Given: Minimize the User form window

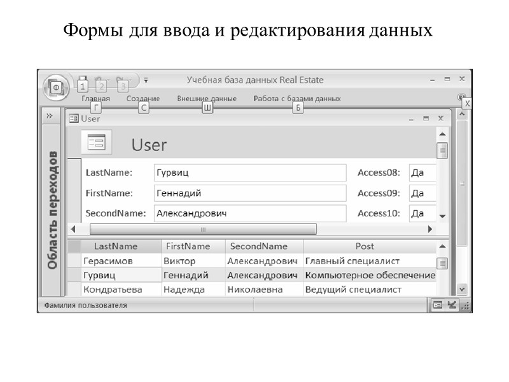Looking at the screenshot, I should 411,119.
